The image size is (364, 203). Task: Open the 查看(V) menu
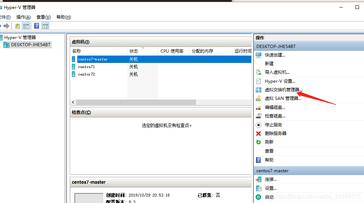pyautogui.click(x=43, y=17)
